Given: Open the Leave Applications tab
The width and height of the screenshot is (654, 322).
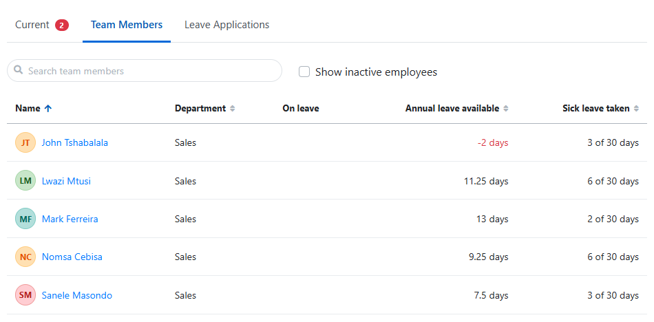Looking at the screenshot, I should [x=227, y=25].
